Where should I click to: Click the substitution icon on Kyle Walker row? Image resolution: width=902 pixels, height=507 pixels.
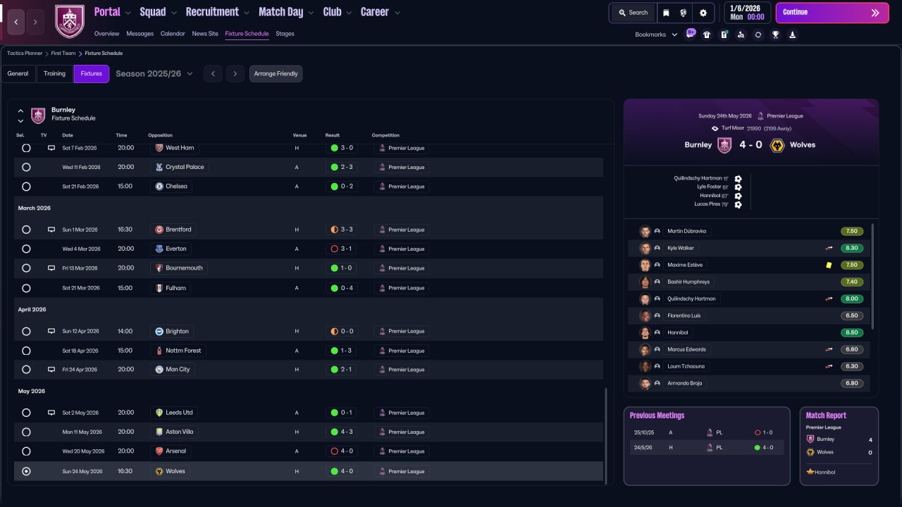pyautogui.click(x=829, y=248)
